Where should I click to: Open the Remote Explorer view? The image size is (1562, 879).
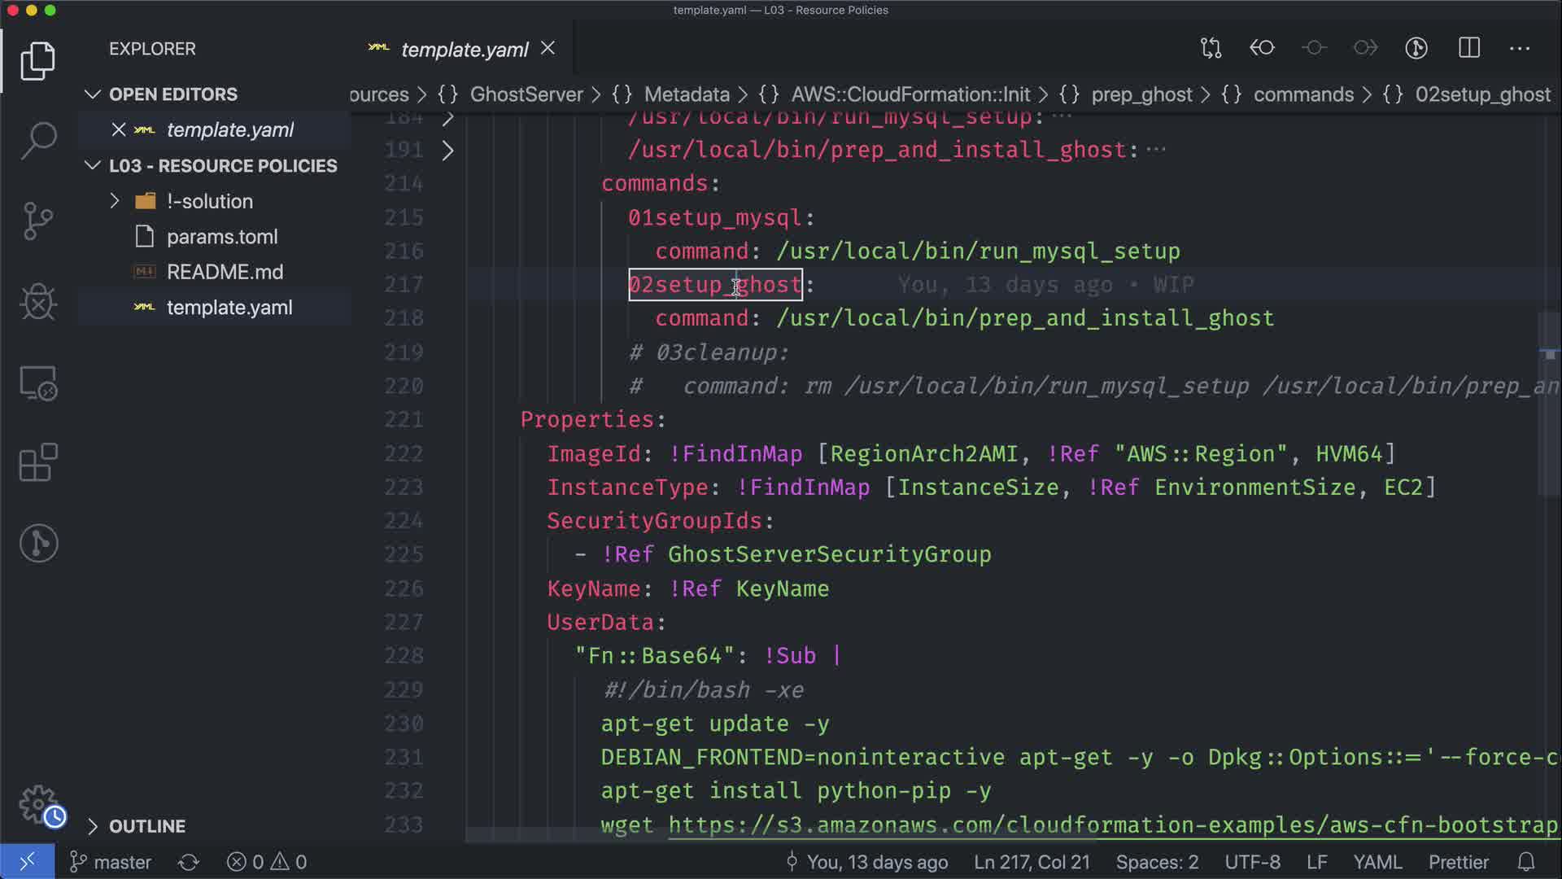(x=38, y=383)
